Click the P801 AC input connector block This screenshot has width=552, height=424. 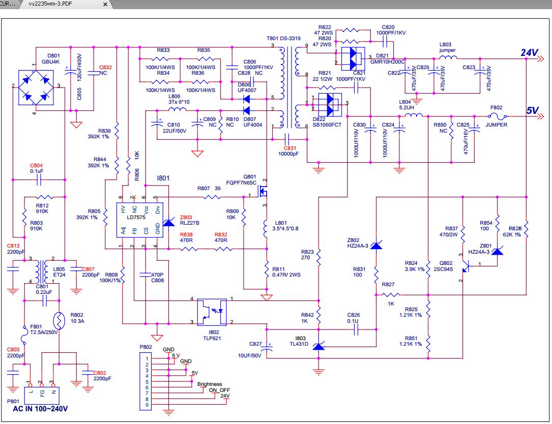(42, 395)
